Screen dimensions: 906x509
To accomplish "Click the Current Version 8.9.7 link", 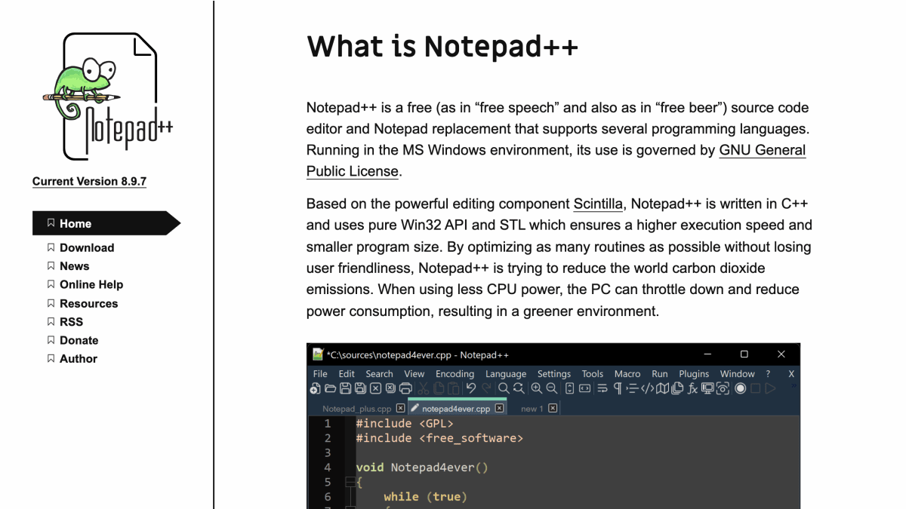I will point(89,181).
